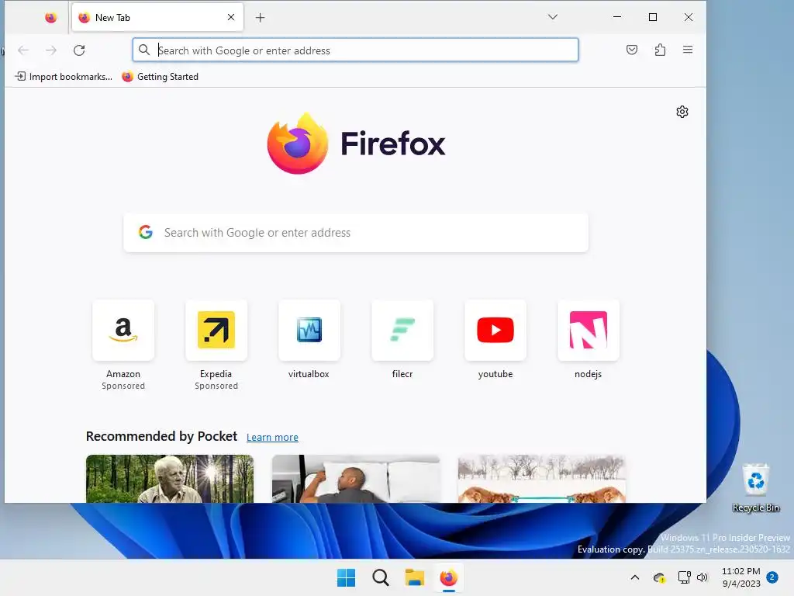Screen dimensions: 794x596
Task: Click the Google G icon in search box
Action: (x=146, y=232)
